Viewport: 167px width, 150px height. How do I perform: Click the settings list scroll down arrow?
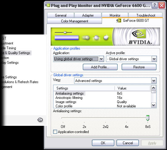point(153,105)
